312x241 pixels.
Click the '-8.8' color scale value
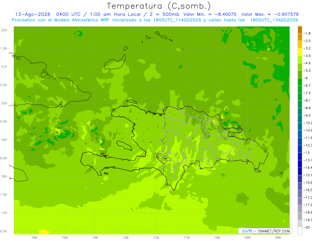307,108
